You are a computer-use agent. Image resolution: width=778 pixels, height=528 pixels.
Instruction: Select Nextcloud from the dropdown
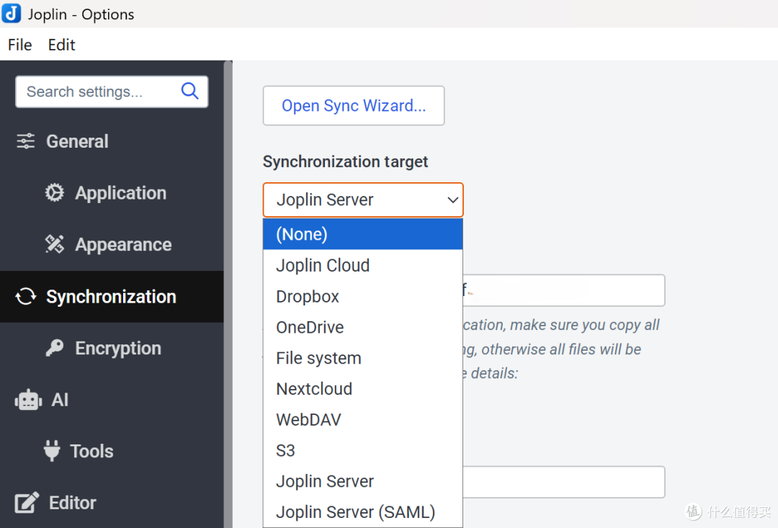pos(363,388)
